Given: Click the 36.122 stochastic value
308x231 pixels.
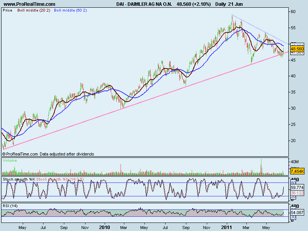Looking at the screenshot, I should click(x=297, y=193).
